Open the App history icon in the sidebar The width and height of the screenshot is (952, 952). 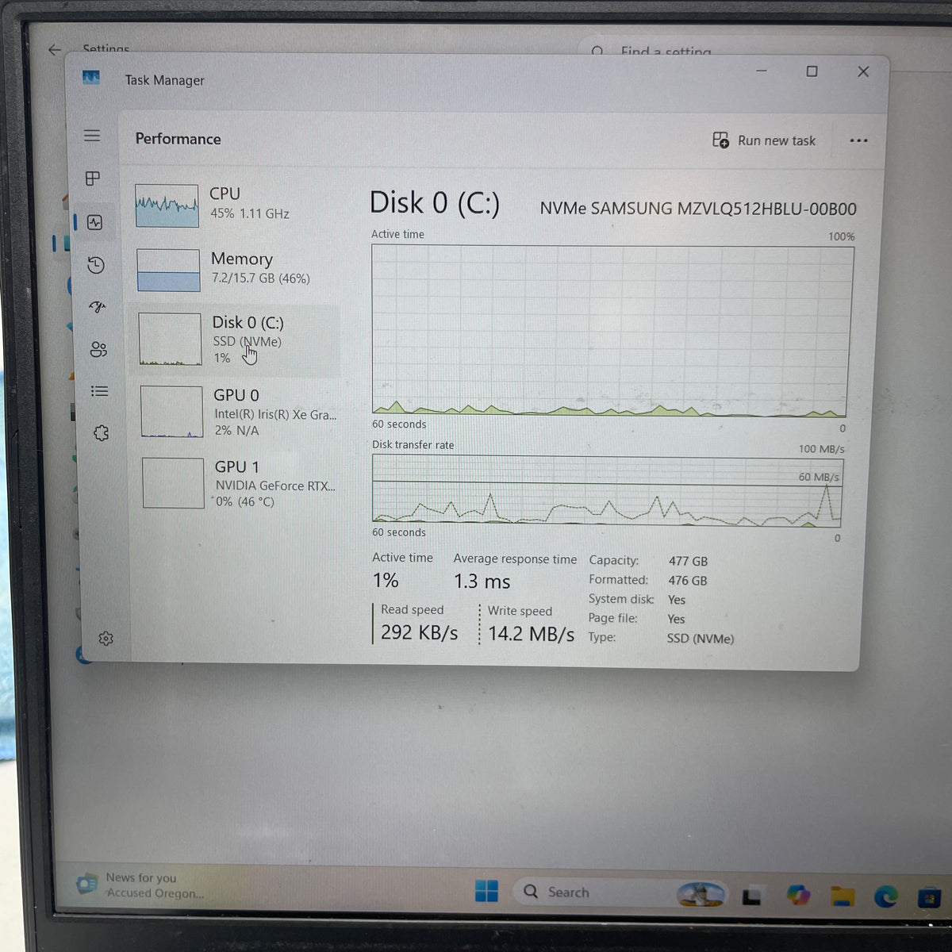(96, 265)
